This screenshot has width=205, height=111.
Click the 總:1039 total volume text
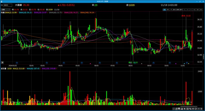point(130,5)
